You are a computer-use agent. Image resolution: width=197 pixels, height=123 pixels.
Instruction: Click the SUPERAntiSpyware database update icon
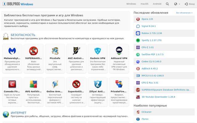click(x=34, y=51)
